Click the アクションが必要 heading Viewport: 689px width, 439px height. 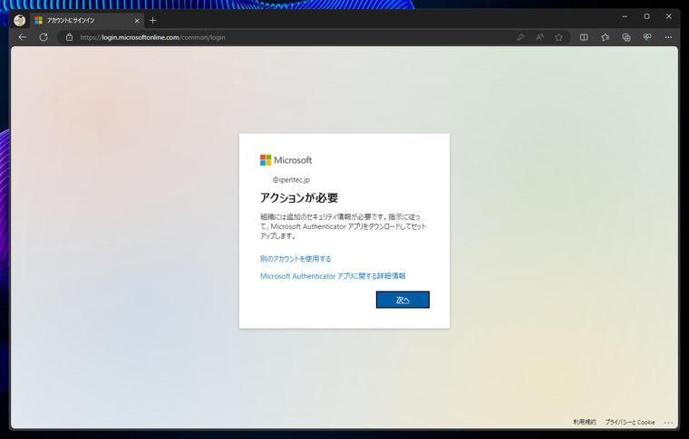[299, 198]
